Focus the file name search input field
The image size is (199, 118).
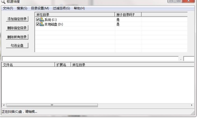[x=90, y=59]
